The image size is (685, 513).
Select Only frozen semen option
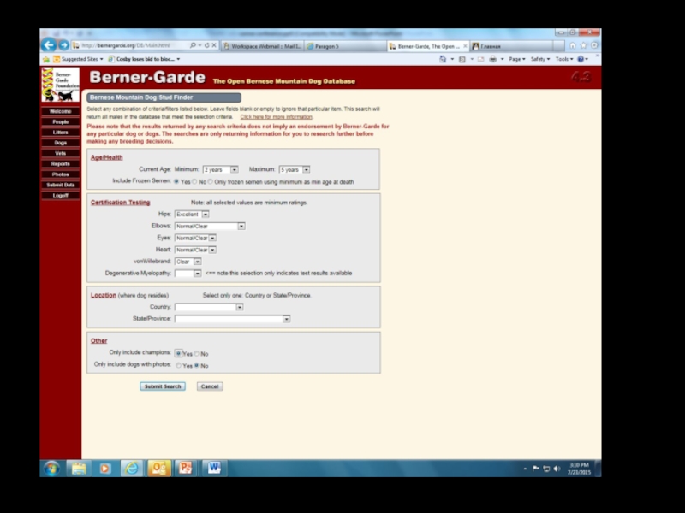click(211, 182)
